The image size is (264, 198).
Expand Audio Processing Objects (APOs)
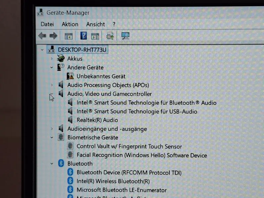click(52, 85)
